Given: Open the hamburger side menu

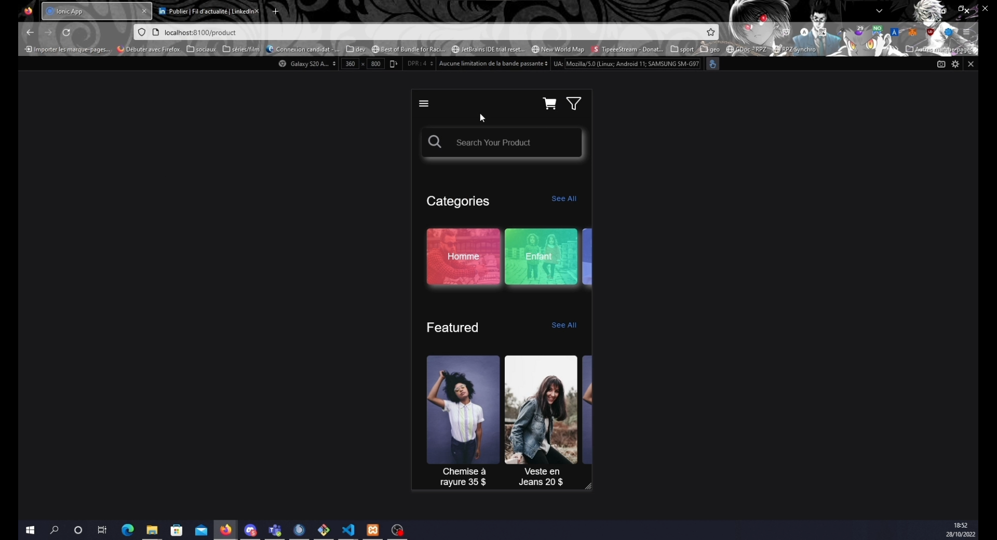Looking at the screenshot, I should (x=424, y=104).
